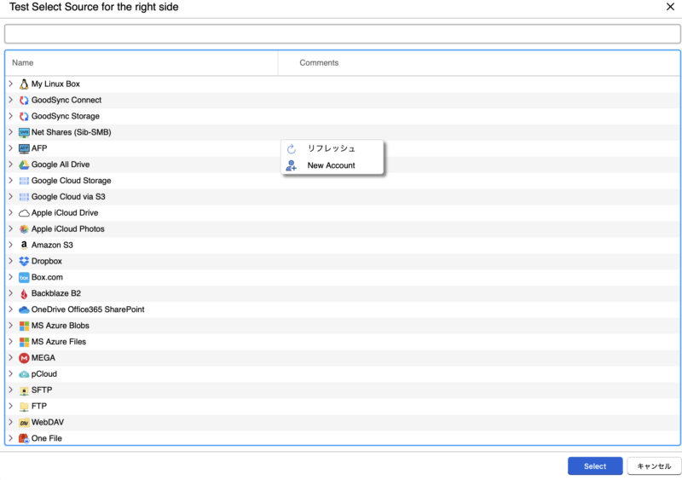
Task: Choose リフレッシュ from the context menu
Action: [331, 148]
